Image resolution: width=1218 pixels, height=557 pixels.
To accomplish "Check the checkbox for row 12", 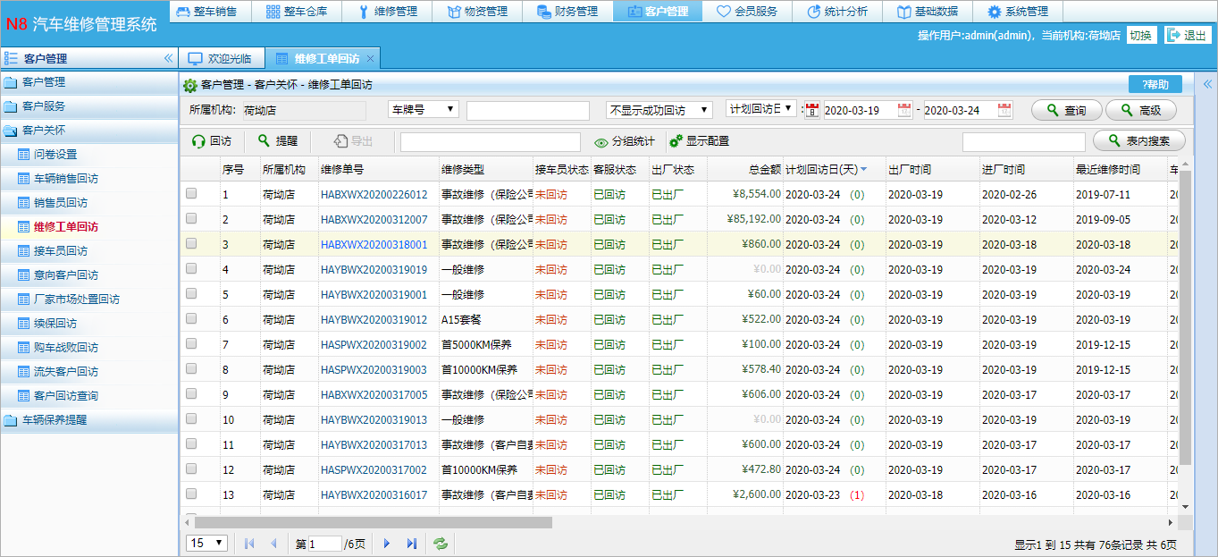I will pyautogui.click(x=191, y=468).
